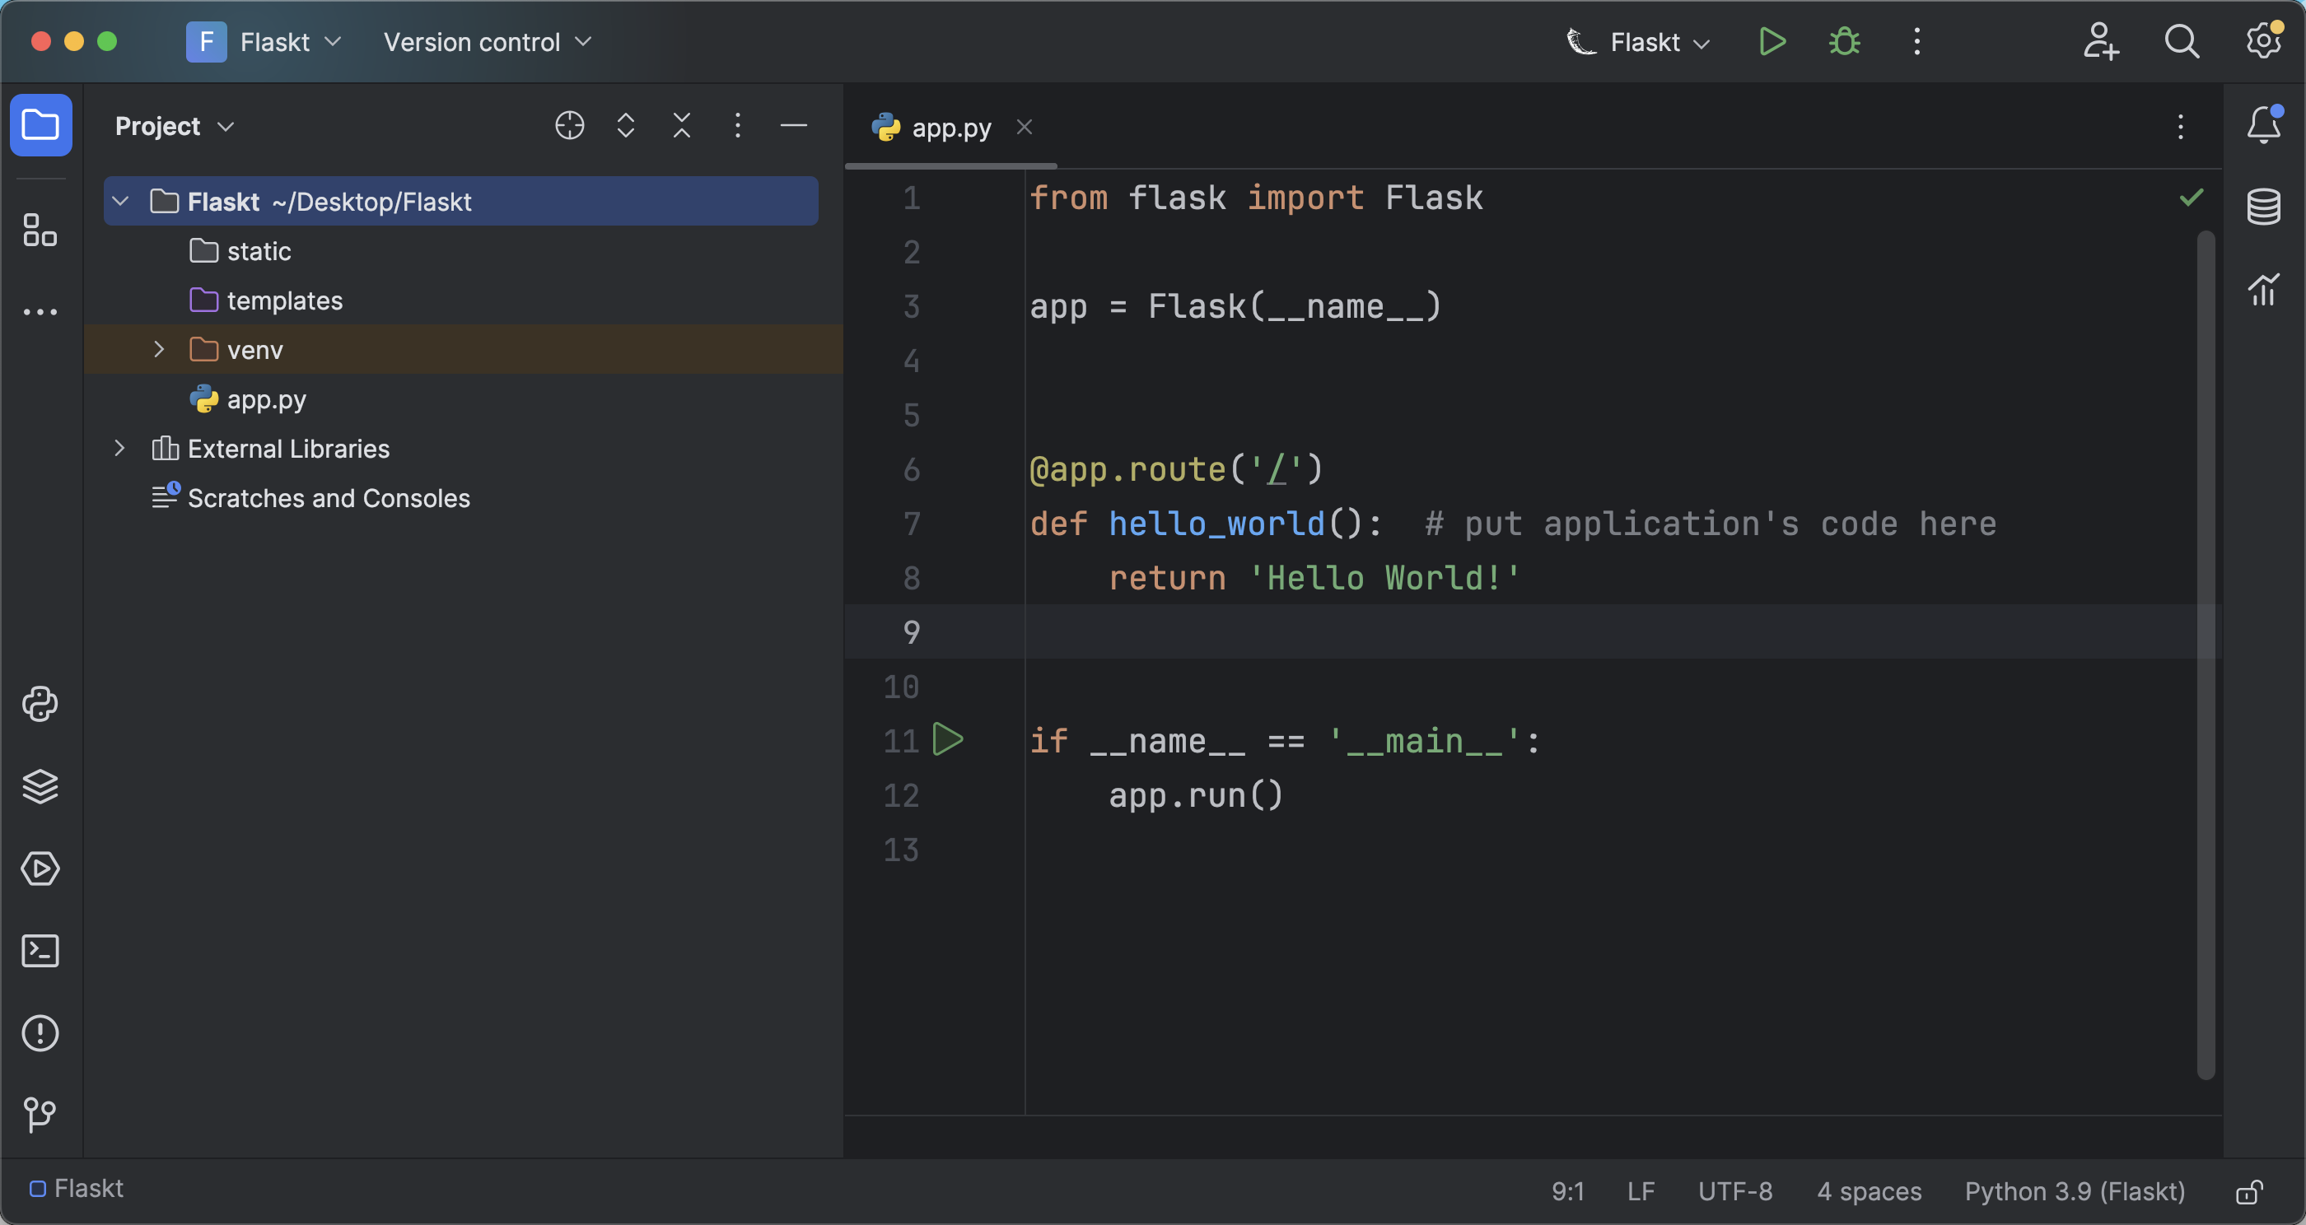Open more run actions menu in toolbar
Viewport: 2306px width, 1225px height.
[1916, 41]
